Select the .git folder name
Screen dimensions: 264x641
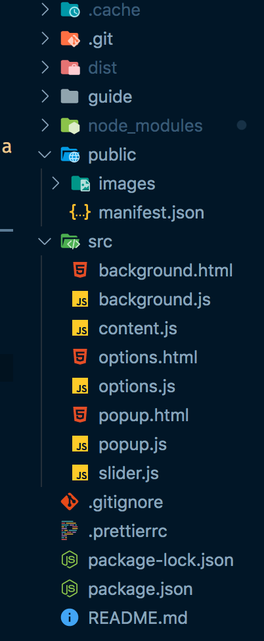tap(100, 39)
